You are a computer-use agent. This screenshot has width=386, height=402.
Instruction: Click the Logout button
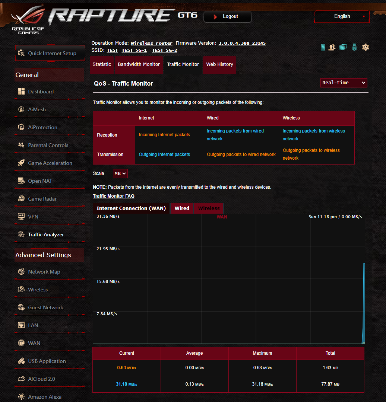[227, 16]
